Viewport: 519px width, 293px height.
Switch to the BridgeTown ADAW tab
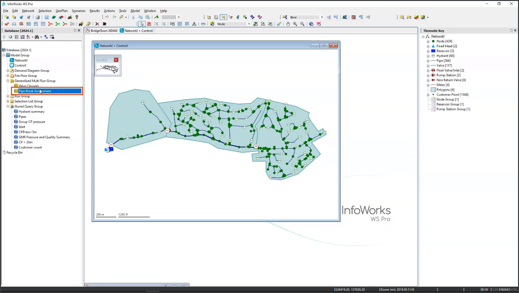[x=102, y=31]
